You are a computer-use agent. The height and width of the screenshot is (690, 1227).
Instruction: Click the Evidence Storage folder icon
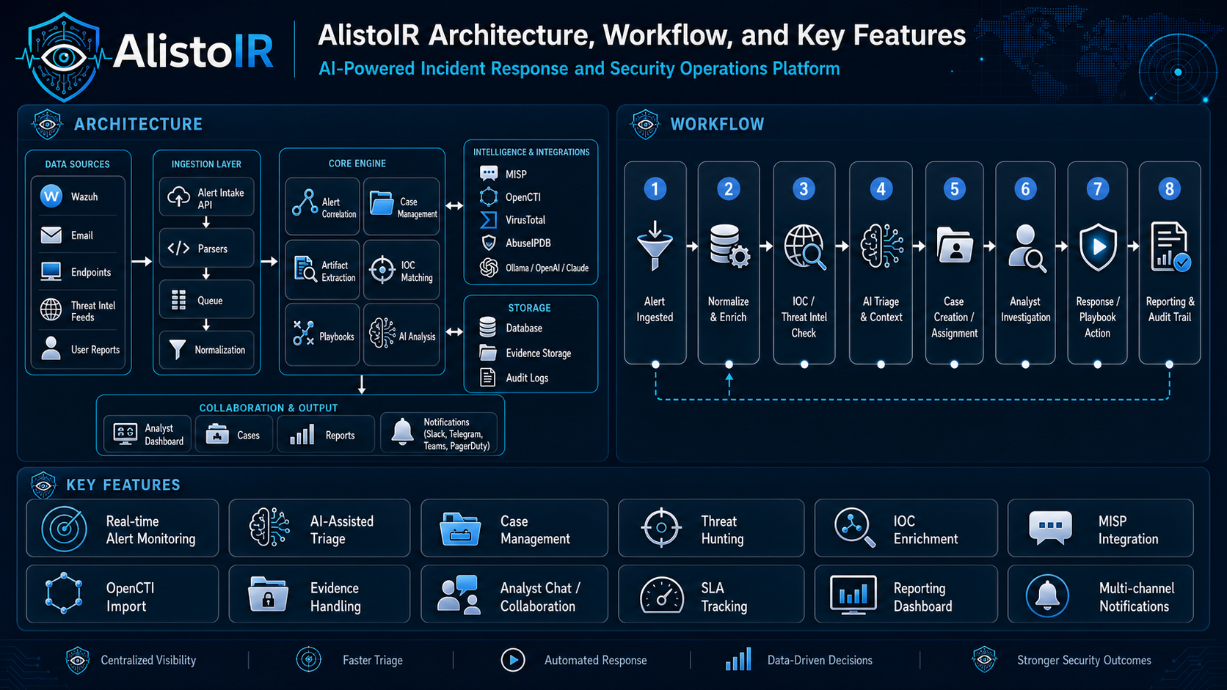click(488, 353)
